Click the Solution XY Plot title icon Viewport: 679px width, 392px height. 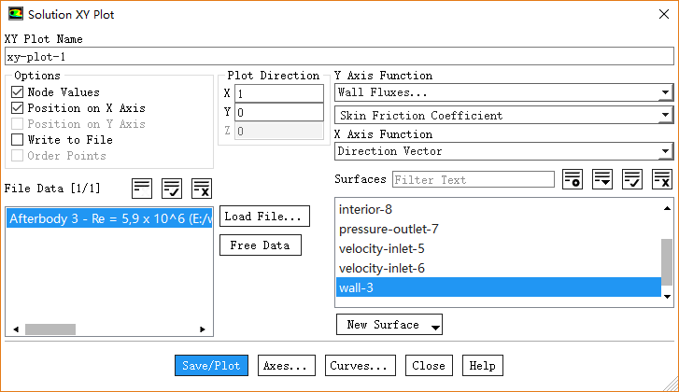point(14,15)
